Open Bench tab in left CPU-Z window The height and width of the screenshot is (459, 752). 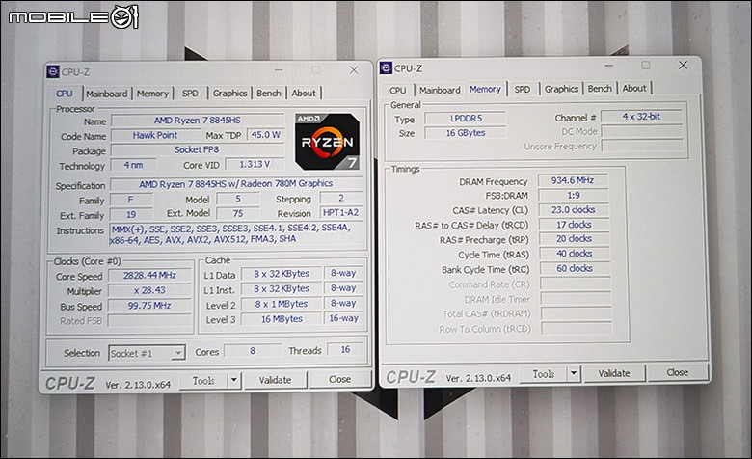click(269, 93)
